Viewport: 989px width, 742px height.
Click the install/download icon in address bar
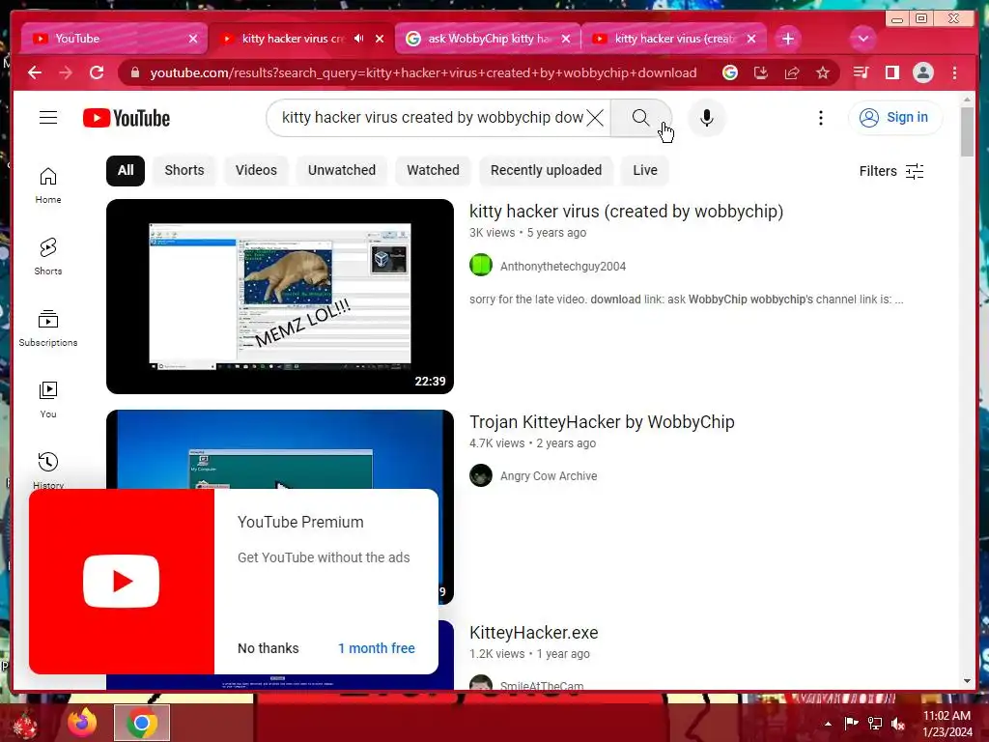click(761, 72)
